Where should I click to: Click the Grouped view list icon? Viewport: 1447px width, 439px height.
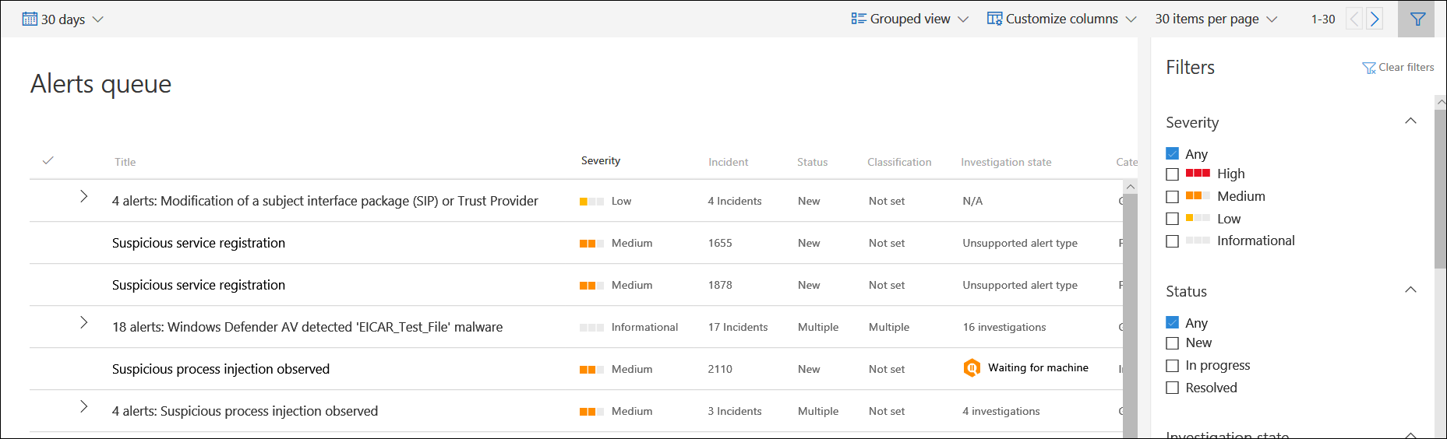(859, 19)
